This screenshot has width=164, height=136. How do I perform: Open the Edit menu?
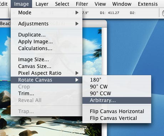(x=4, y=4)
